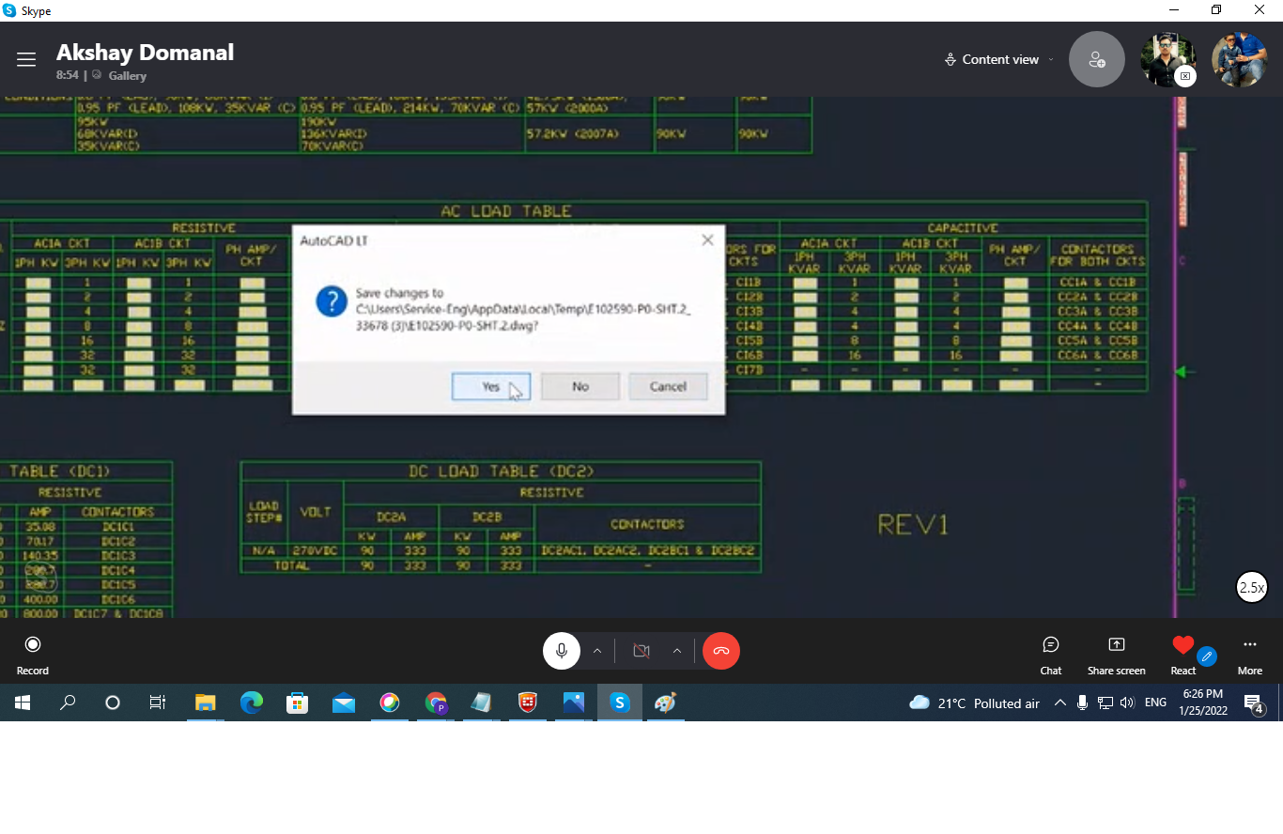Switch to Gallery view
This screenshot has height=834, width=1283.
click(x=127, y=76)
